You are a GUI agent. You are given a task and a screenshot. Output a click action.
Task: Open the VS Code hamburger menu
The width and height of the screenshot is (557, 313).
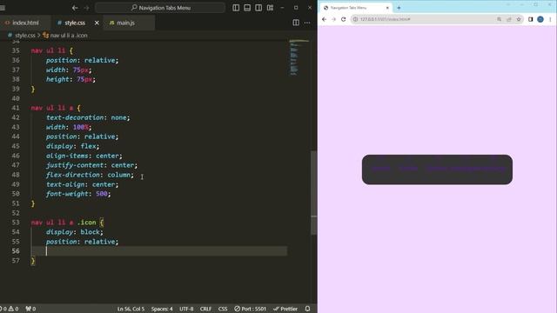3,8
